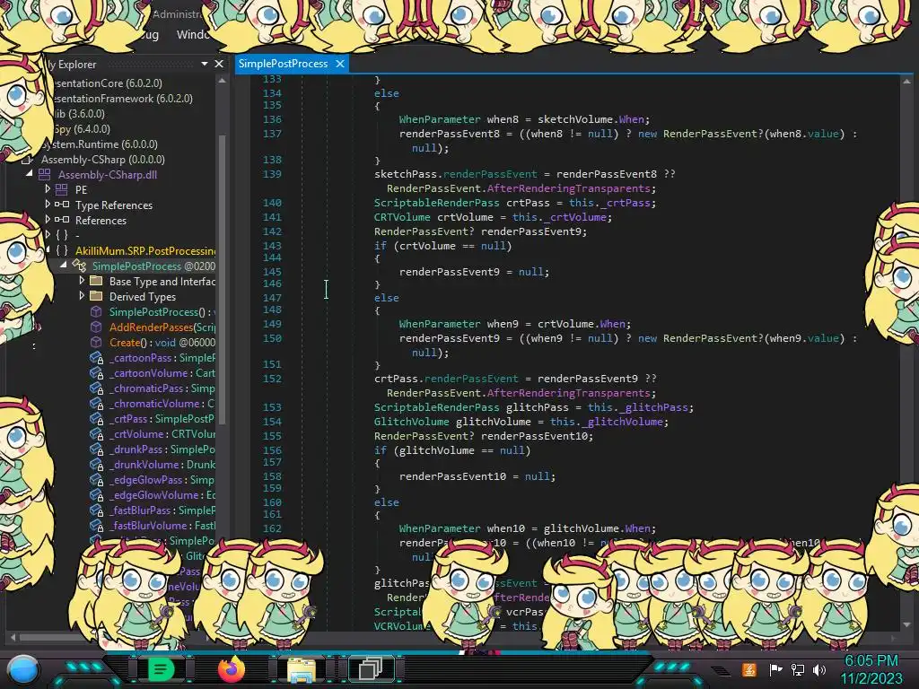Click line number 147 in the gutter
Image resolution: width=919 pixels, height=689 pixels.
tap(272, 298)
